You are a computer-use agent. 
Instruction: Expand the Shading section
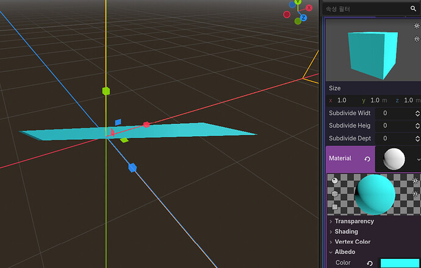click(x=344, y=231)
